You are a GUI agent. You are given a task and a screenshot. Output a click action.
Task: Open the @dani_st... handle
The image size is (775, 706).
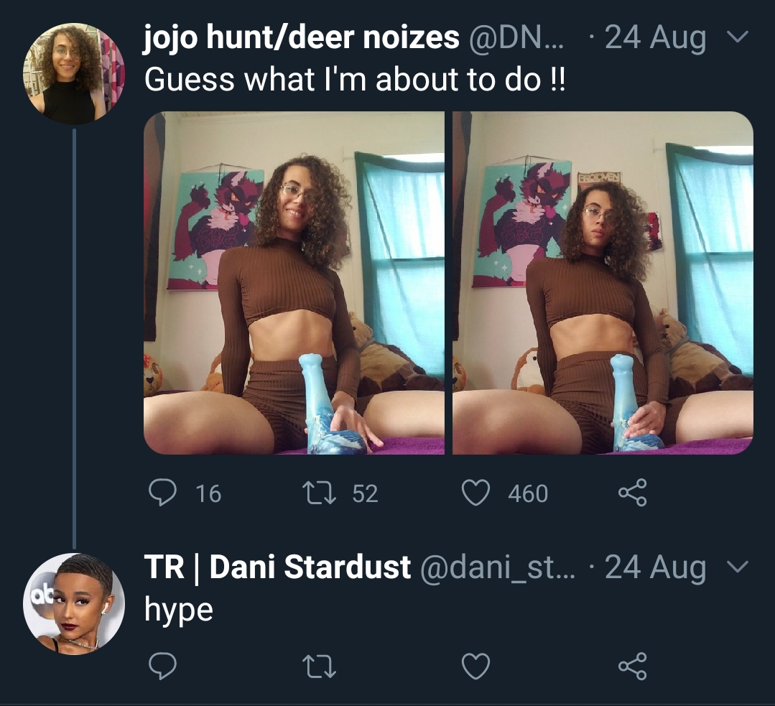(x=498, y=567)
